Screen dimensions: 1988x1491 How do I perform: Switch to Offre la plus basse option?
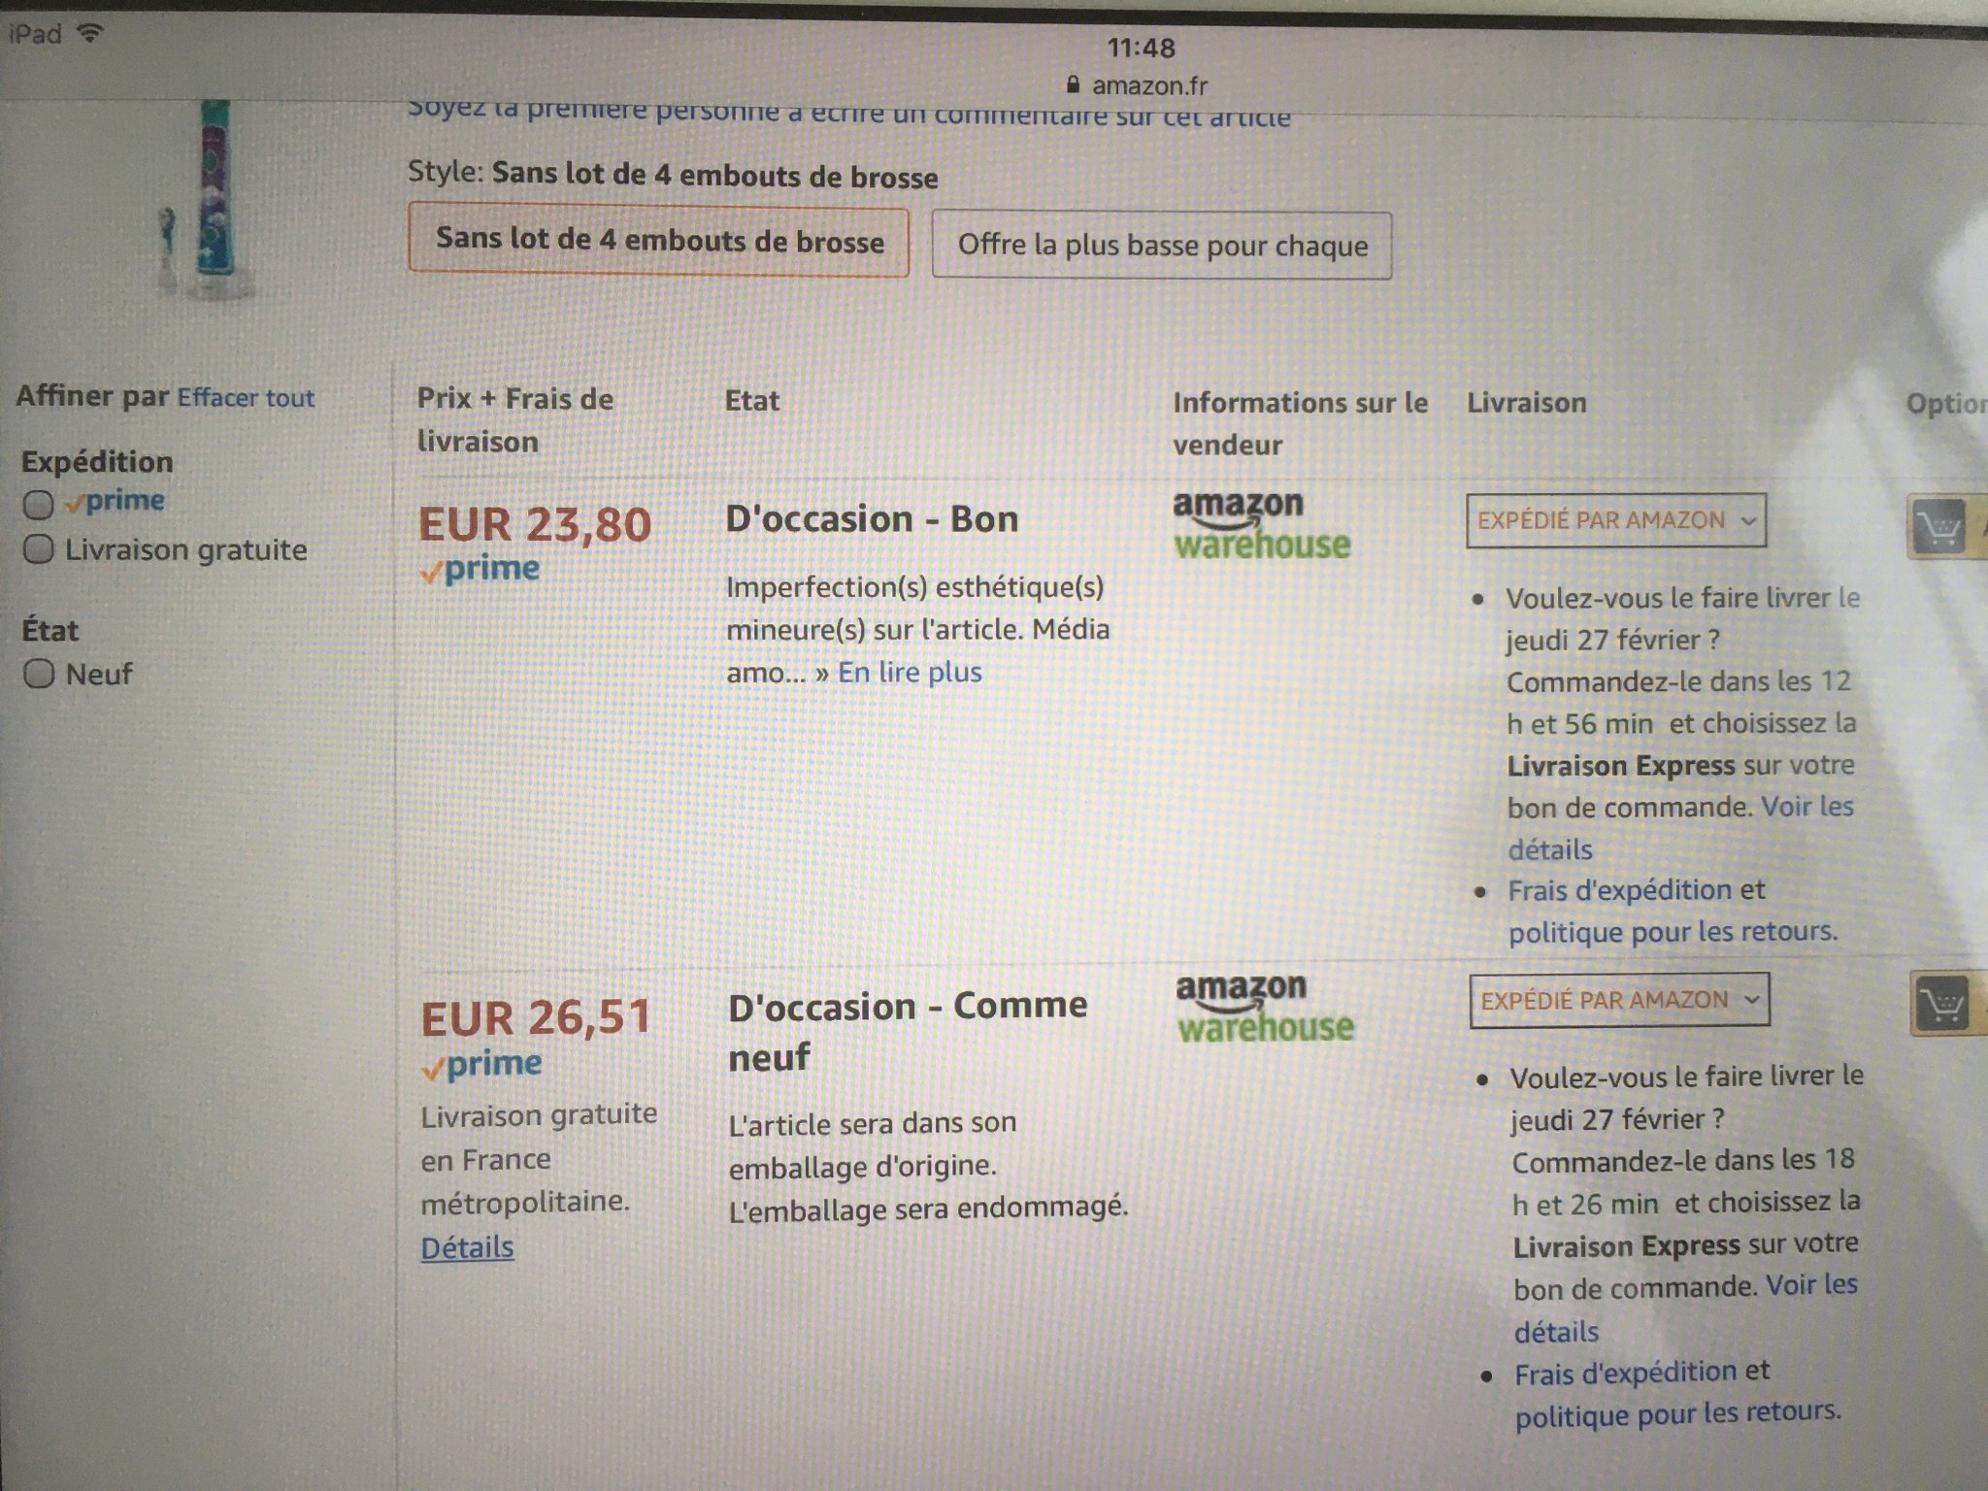point(1161,246)
